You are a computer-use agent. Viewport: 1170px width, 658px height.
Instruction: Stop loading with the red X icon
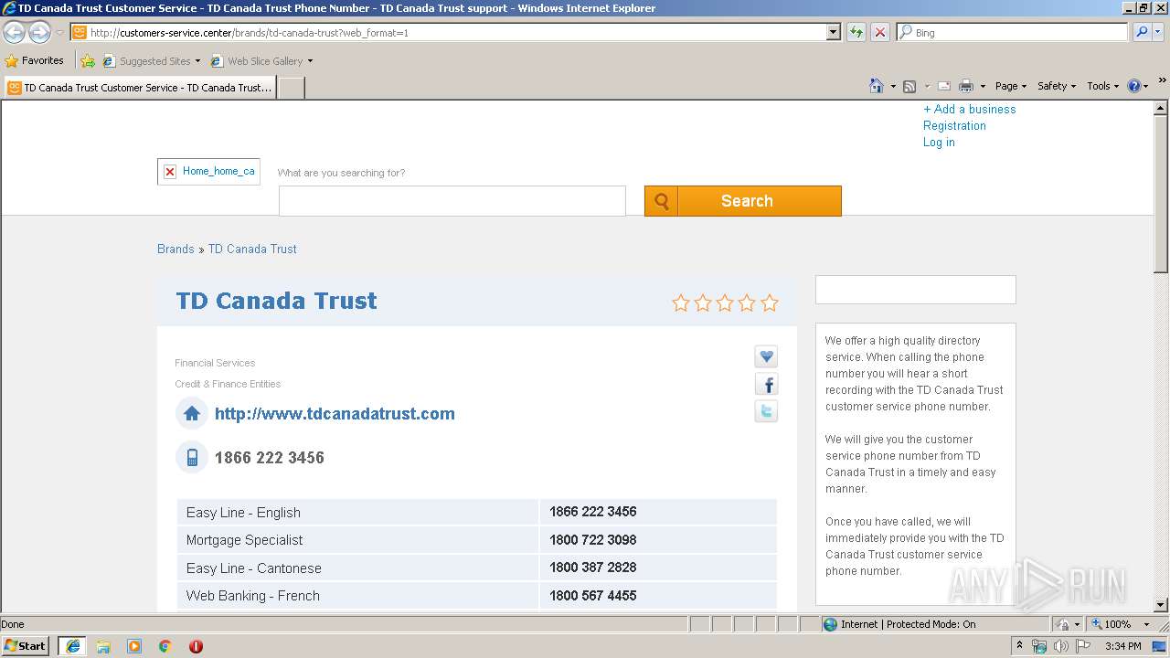point(880,32)
